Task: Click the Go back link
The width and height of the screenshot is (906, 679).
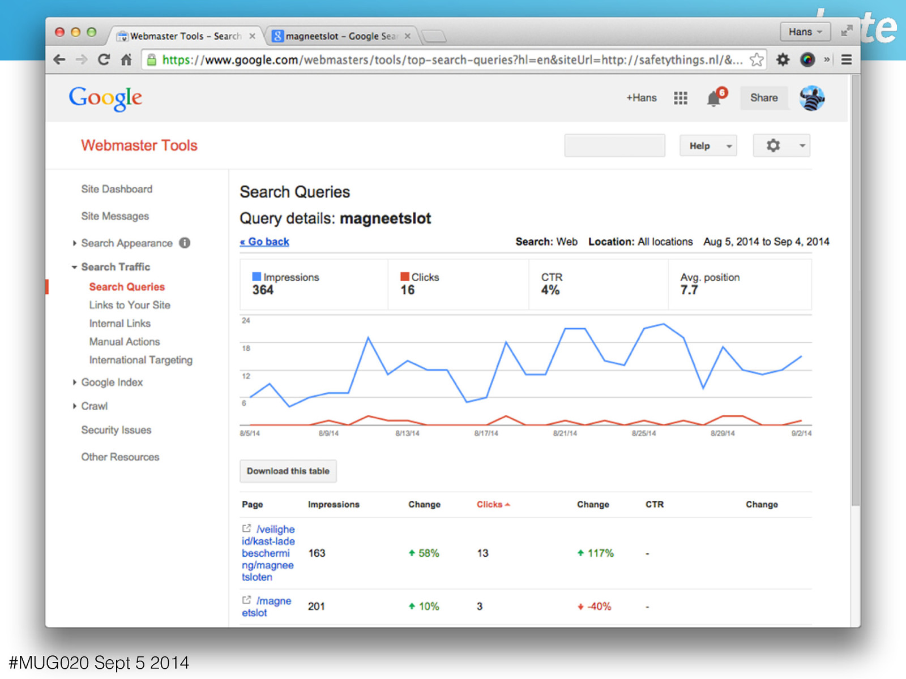Action: (264, 242)
